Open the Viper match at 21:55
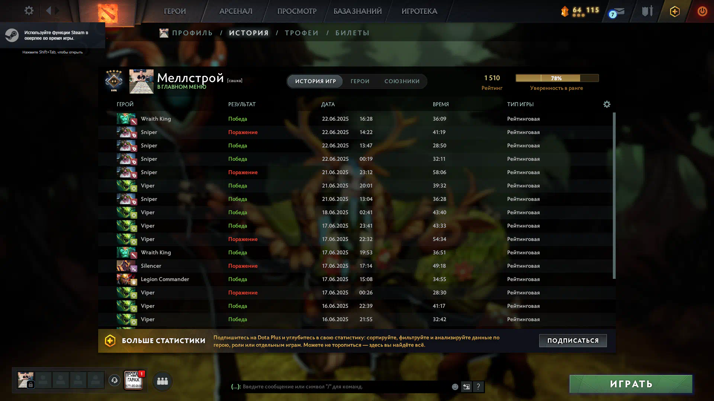 355,319
